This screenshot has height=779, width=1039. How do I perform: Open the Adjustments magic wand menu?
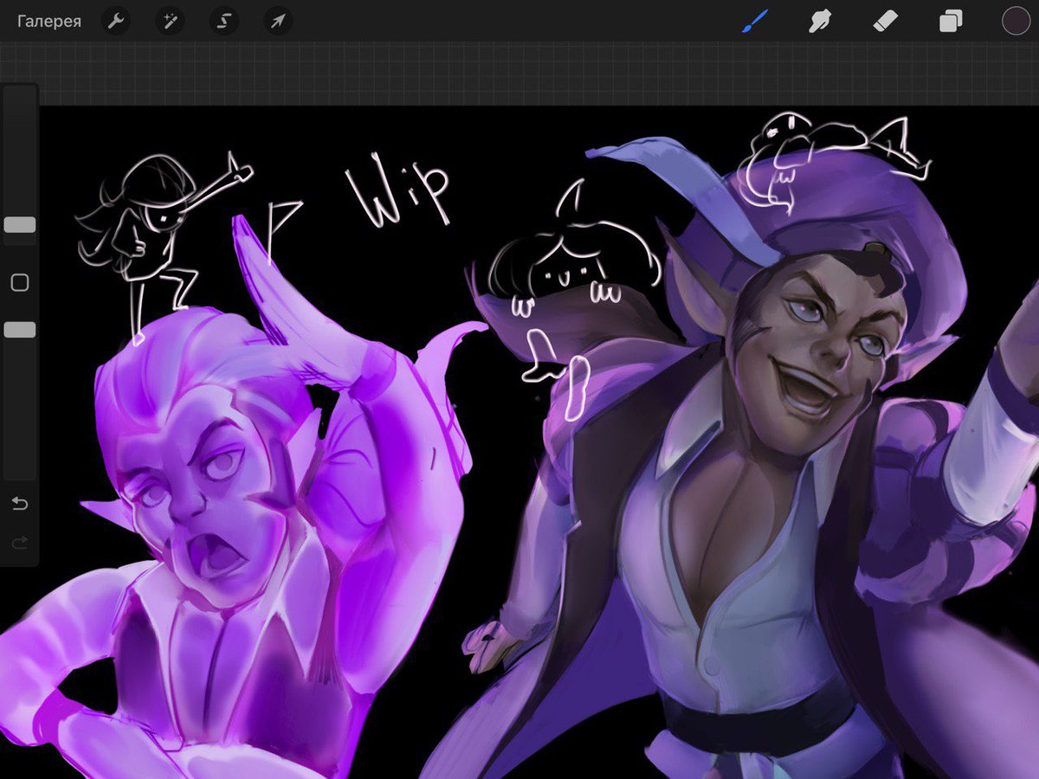point(170,22)
